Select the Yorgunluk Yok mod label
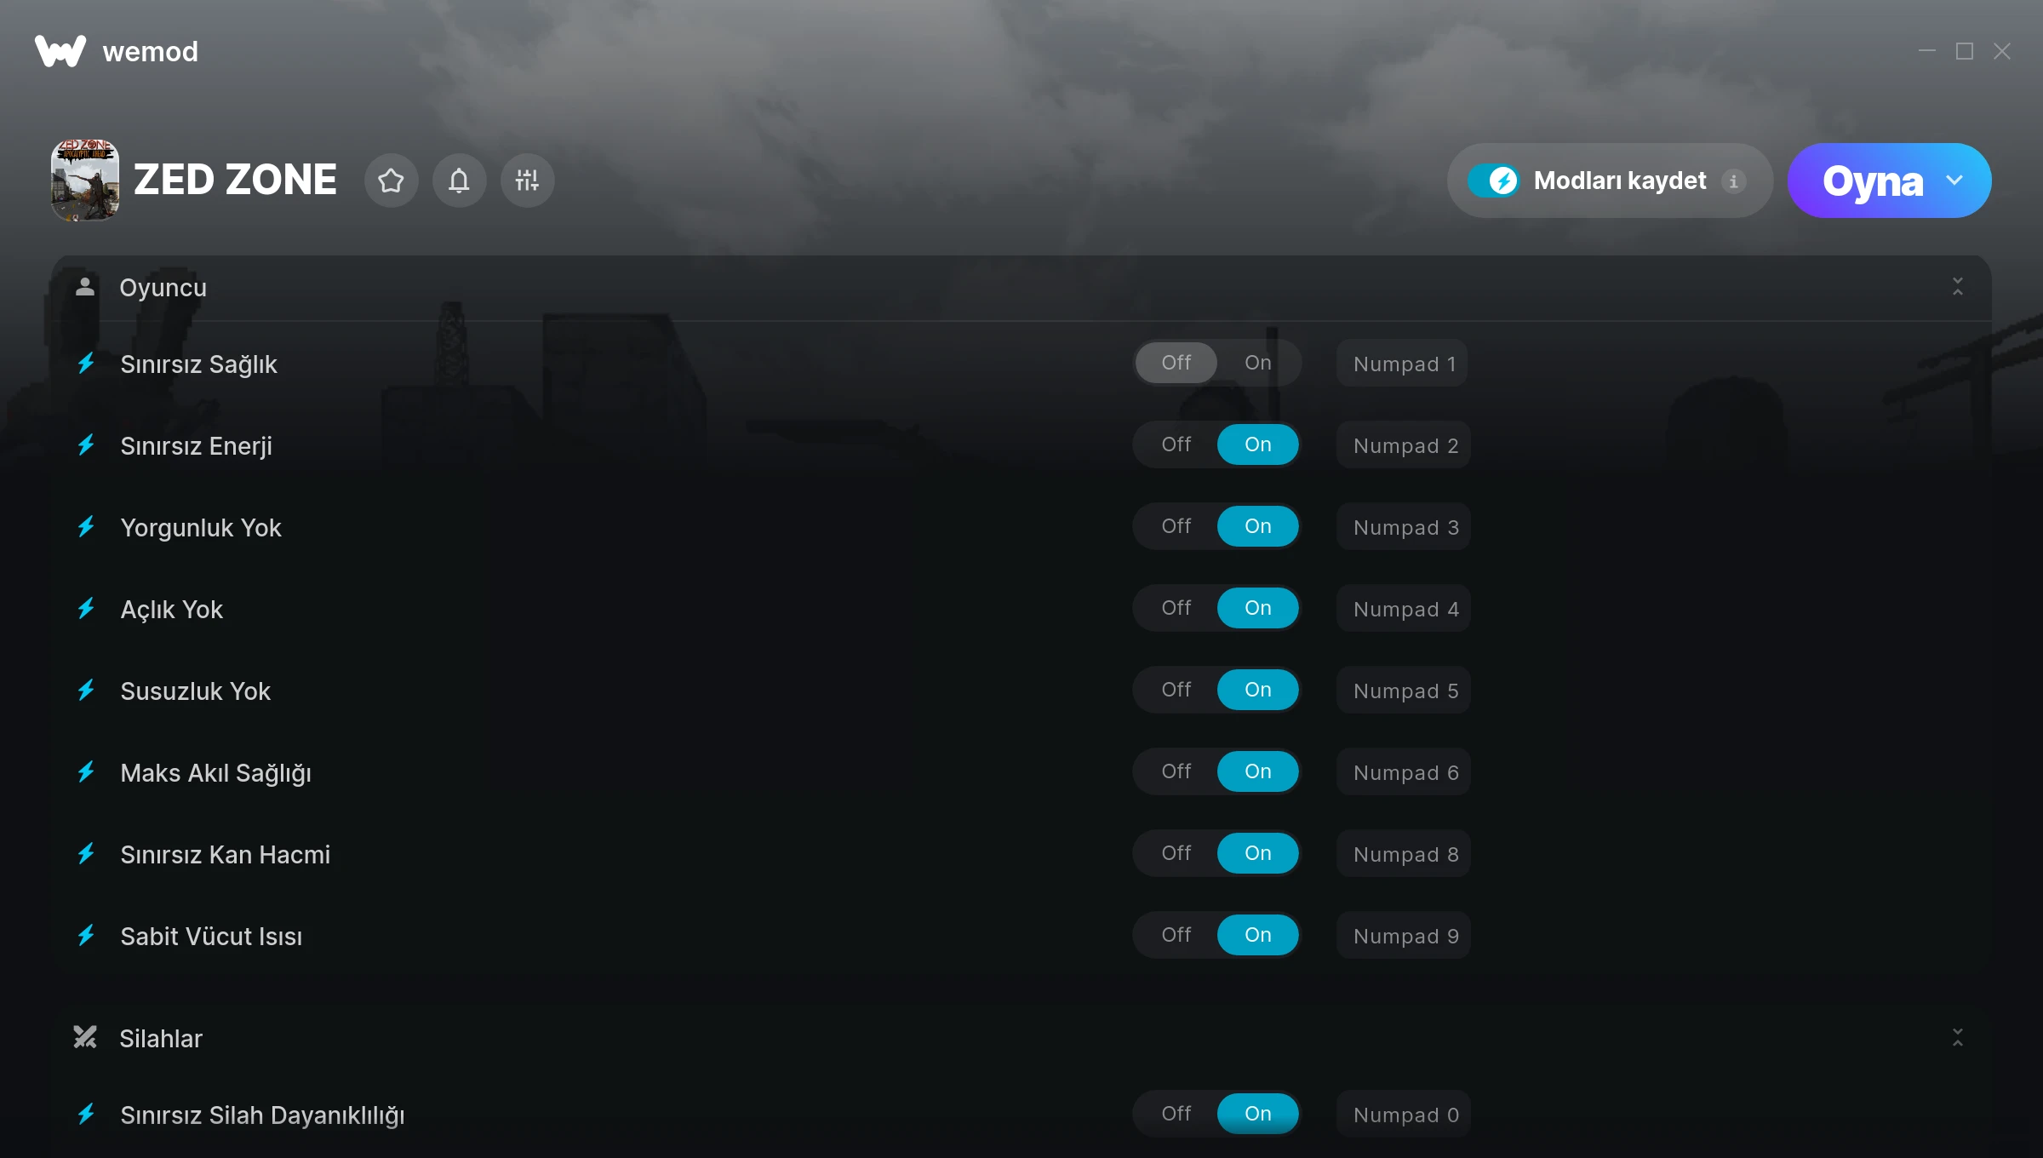The image size is (2043, 1158). 200,528
